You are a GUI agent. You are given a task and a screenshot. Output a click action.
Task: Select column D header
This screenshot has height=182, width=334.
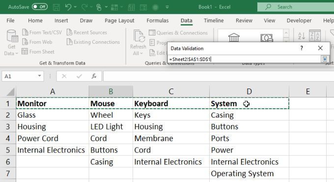pos(249,91)
